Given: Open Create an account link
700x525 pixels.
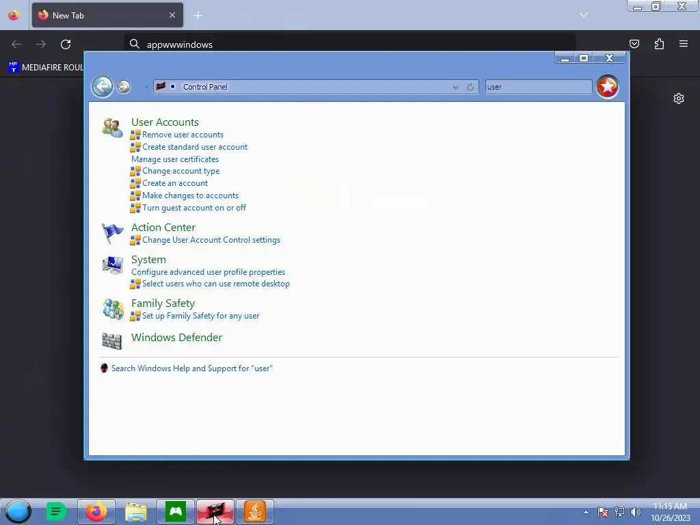Looking at the screenshot, I should [175, 183].
